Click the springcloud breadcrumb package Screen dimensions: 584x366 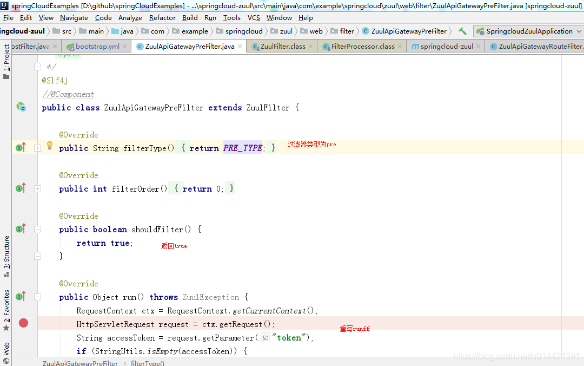point(239,31)
